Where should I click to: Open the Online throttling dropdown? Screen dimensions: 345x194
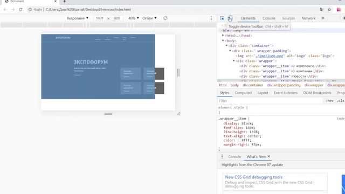pos(149,18)
